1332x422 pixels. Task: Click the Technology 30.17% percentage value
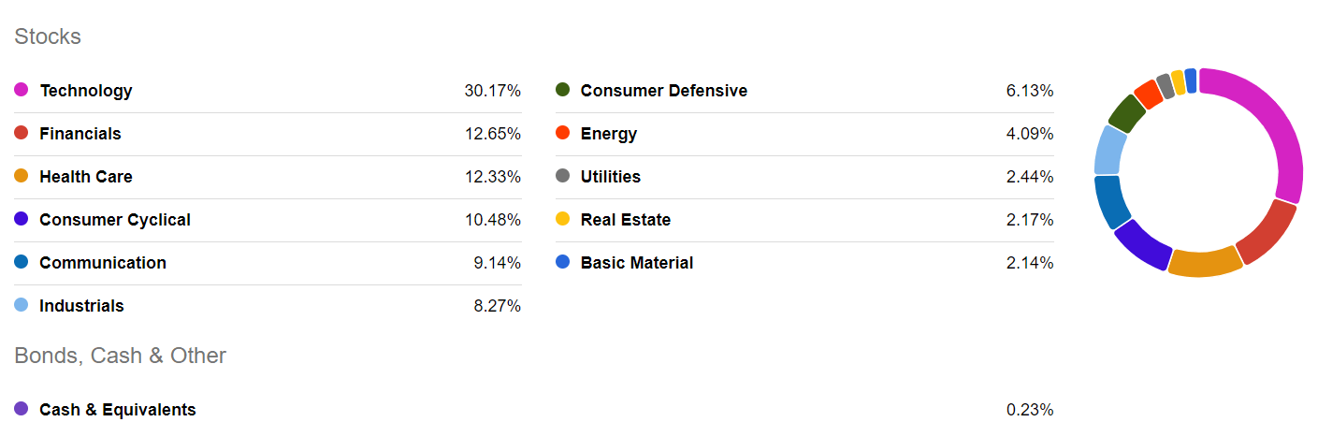click(492, 91)
